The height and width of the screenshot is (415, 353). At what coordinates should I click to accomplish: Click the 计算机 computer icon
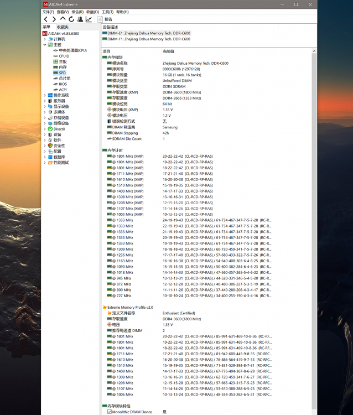tap(50, 39)
